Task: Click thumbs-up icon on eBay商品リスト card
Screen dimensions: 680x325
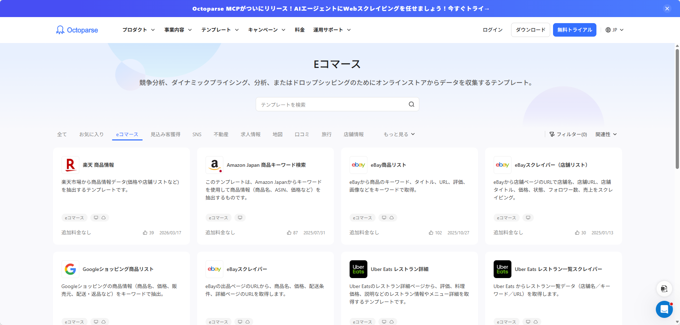Action: (x=431, y=233)
